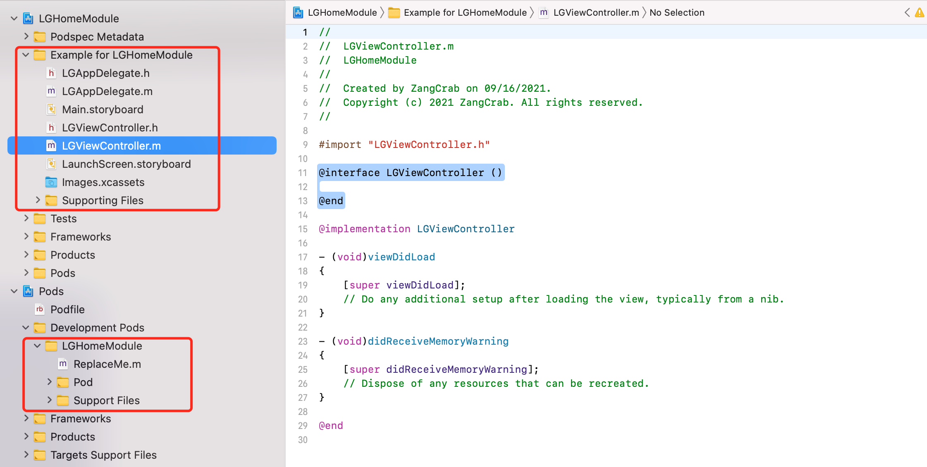927x467 pixels.
Task: Open LGViewController.m breadcrumb segment
Action: point(596,13)
